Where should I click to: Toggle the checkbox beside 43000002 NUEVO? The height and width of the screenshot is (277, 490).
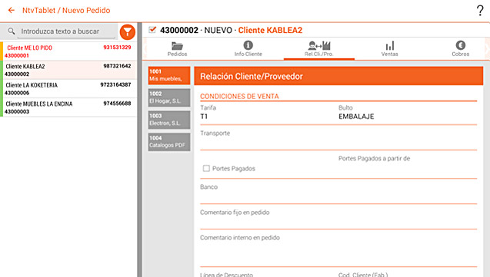152,30
